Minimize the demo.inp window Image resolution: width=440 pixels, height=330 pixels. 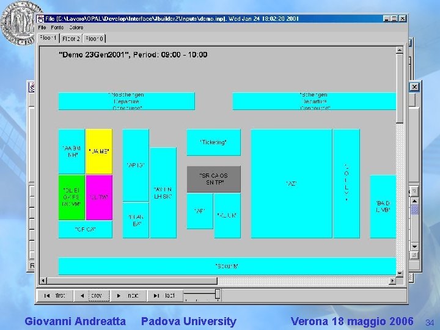click(x=387, y=19)
